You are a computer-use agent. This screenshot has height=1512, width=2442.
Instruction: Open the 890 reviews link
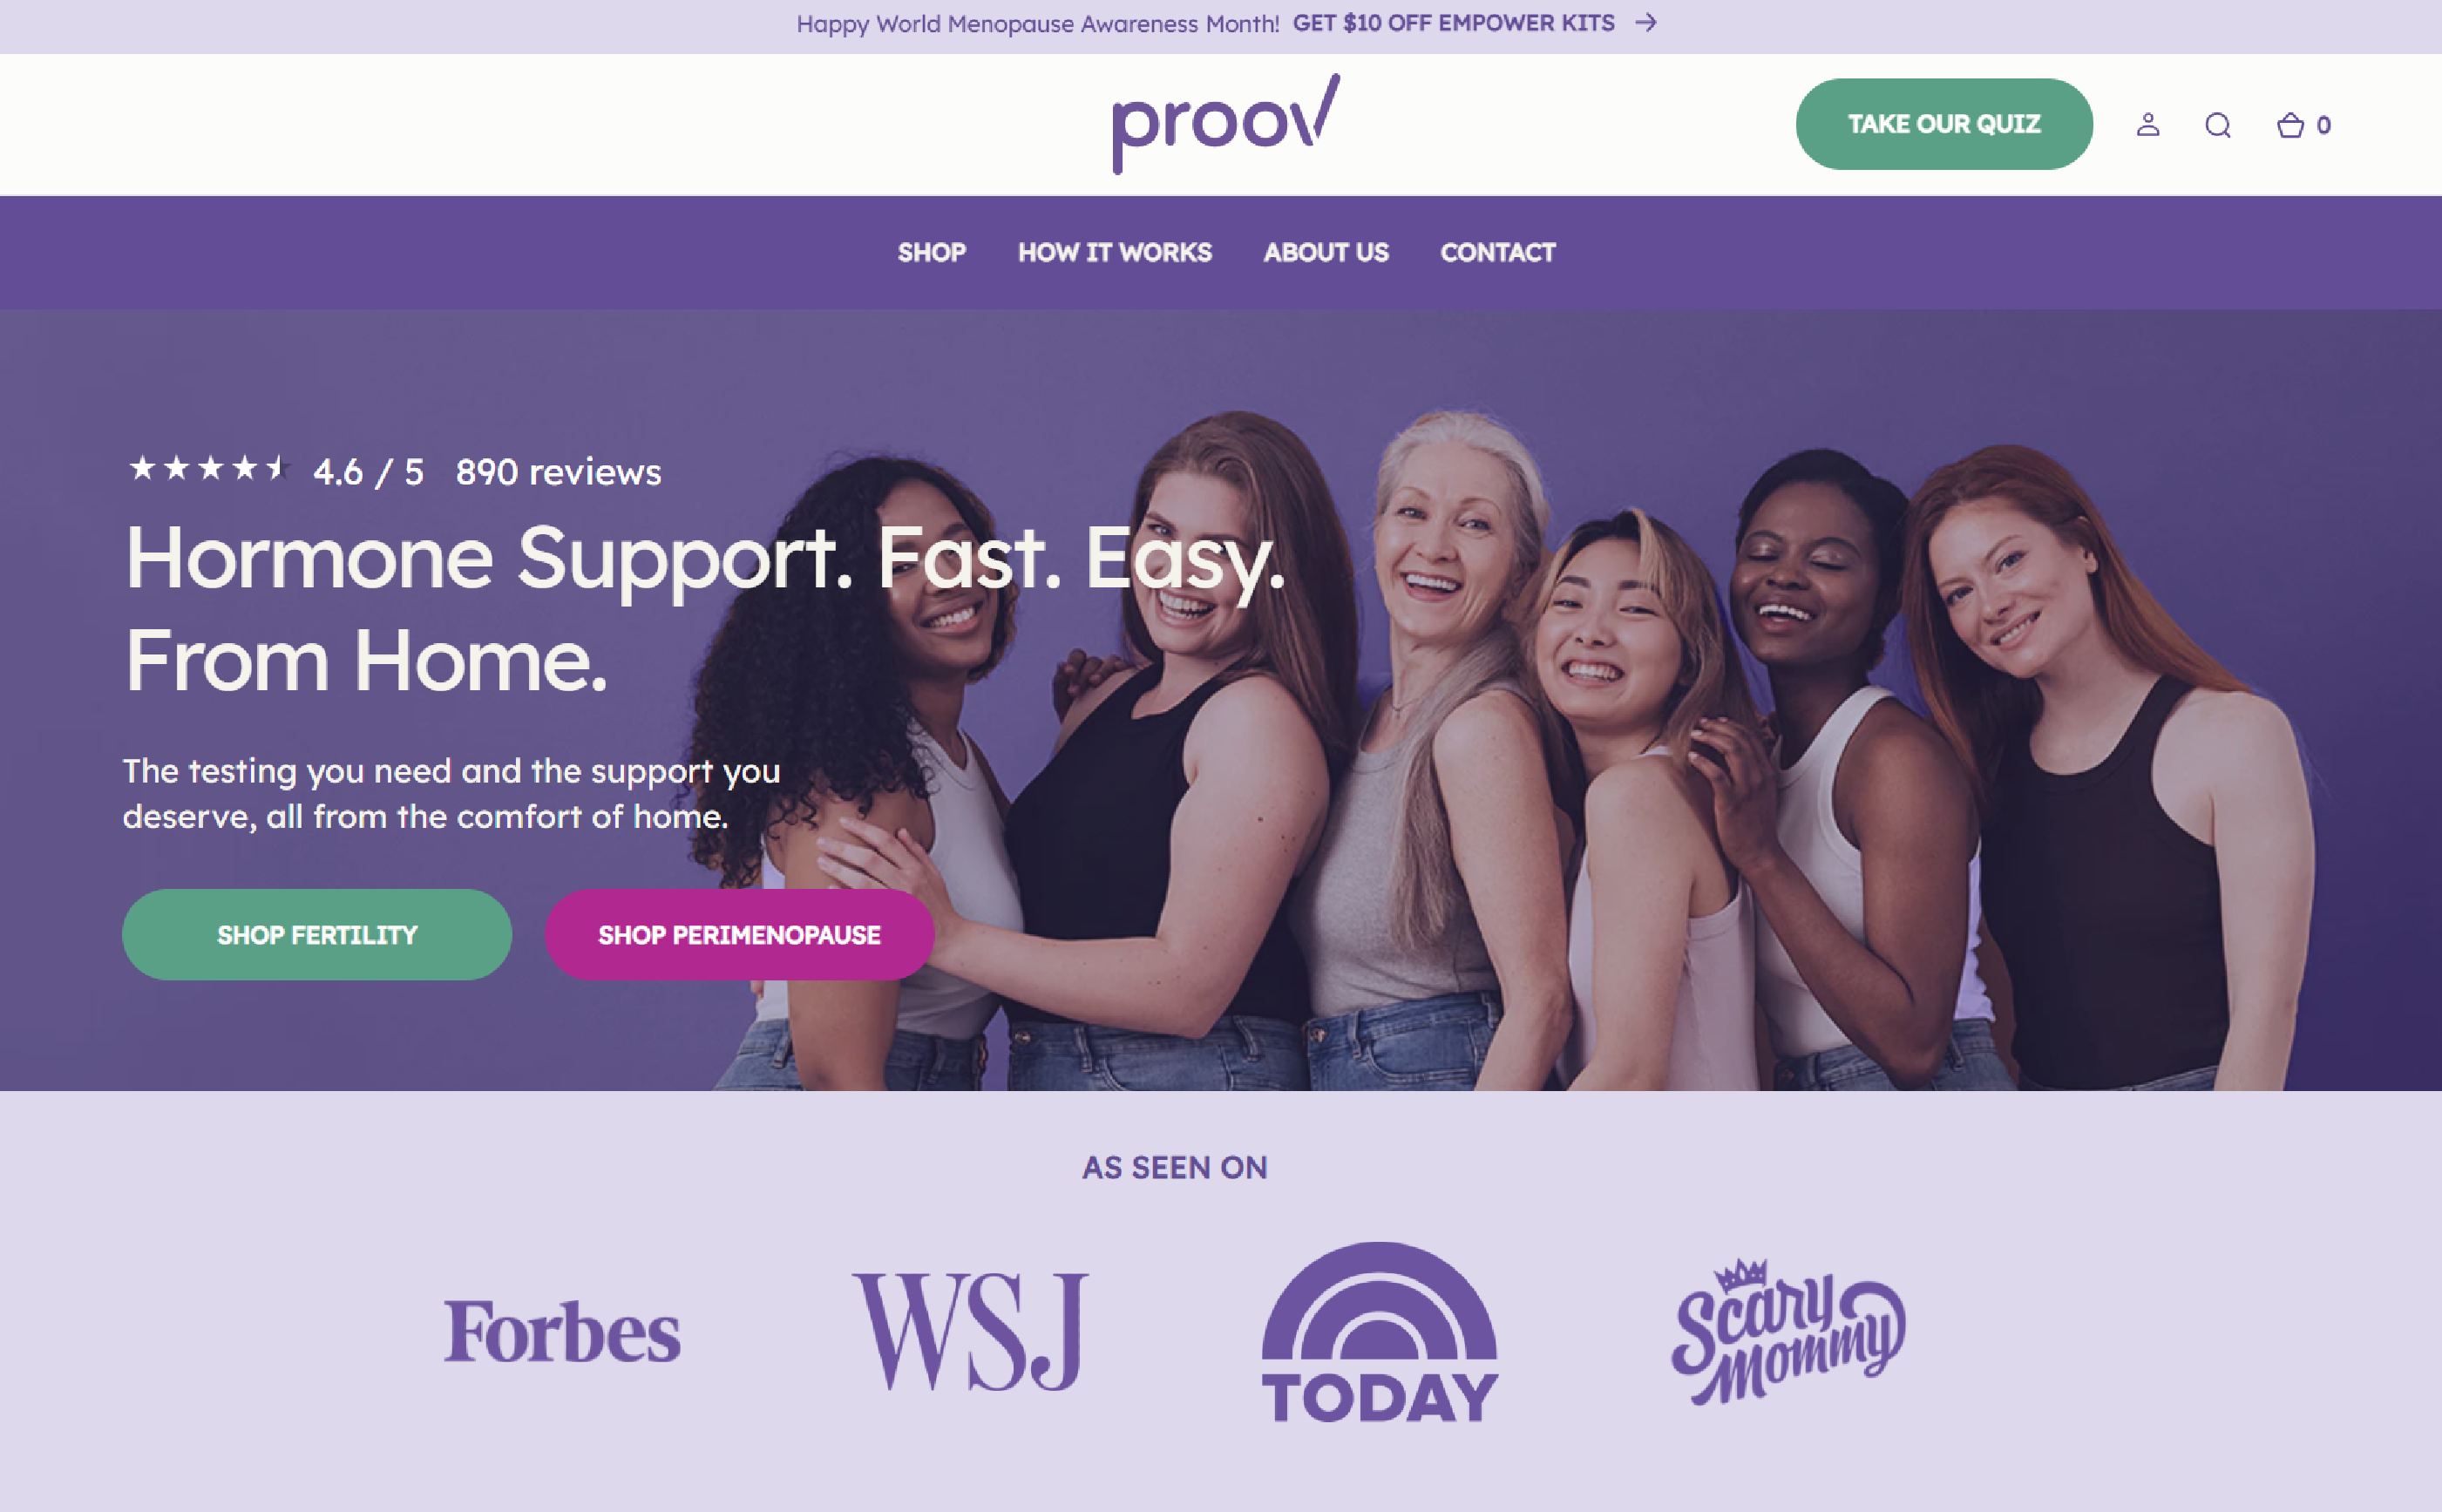tap(559, 472)
